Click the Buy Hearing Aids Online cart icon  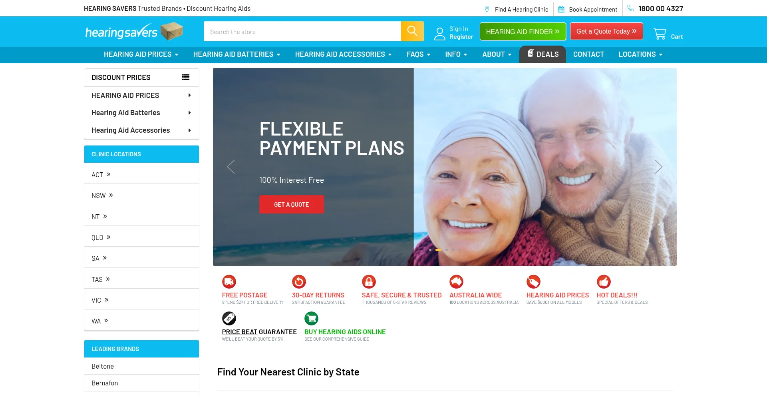point(312,319)
